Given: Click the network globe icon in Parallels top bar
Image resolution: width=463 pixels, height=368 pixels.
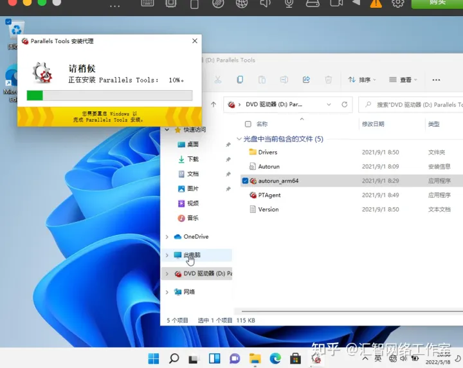Looking at the screenshot, I should [x=242, y=3].
